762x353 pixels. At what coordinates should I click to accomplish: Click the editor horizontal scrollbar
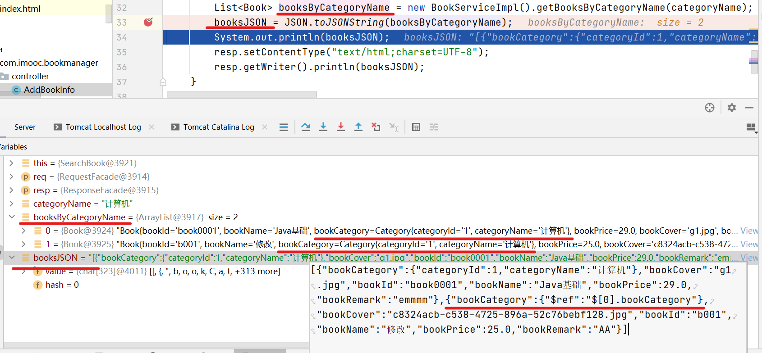coord(242,95)
